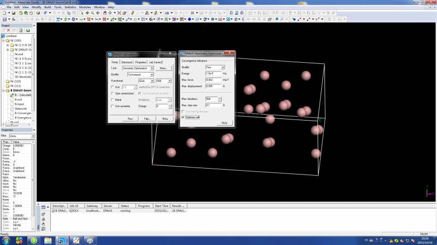Viewport: 437px width, 245px height.
Task: Click the Clean structure toolbar icon
Action: click(x=167, y=13)
